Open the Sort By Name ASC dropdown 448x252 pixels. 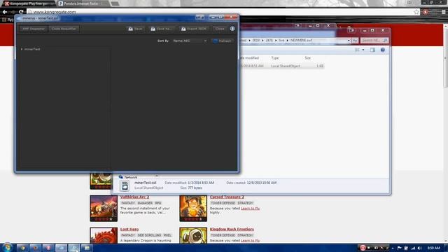click(190, 41)
